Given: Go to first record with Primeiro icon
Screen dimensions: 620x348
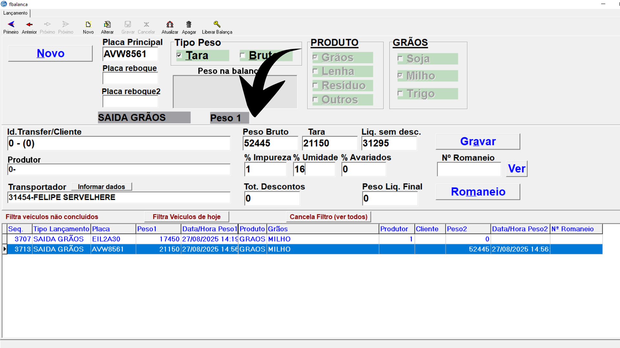Looking at the screenshot, I should (11, 24).
